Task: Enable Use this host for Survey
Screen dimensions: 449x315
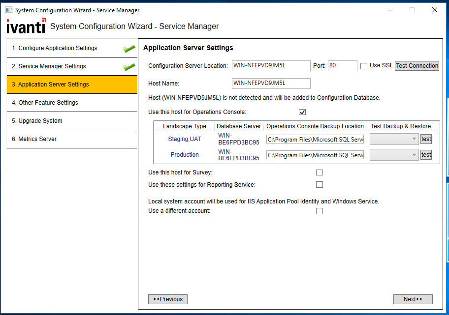Action: point(320,172)
